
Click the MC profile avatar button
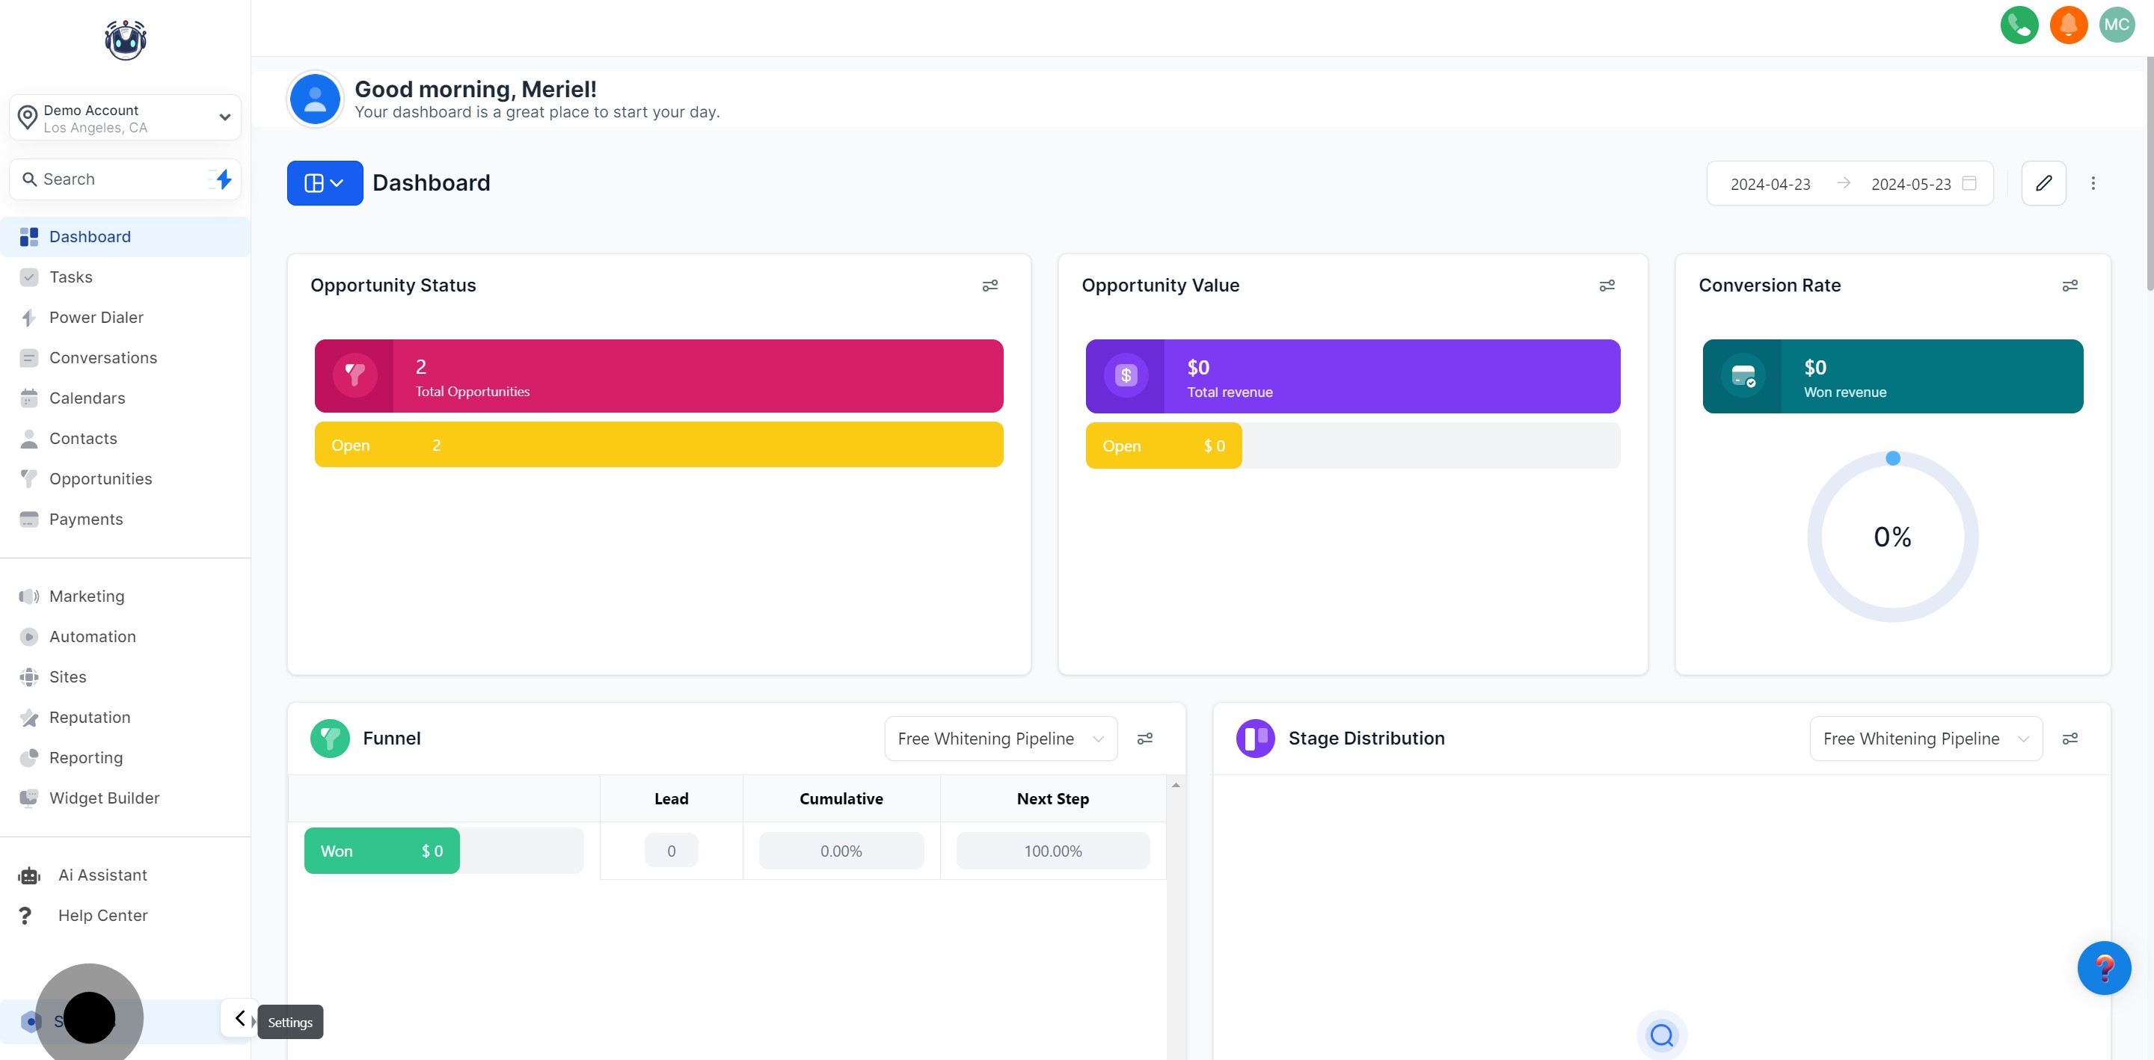coord(2117,25)
